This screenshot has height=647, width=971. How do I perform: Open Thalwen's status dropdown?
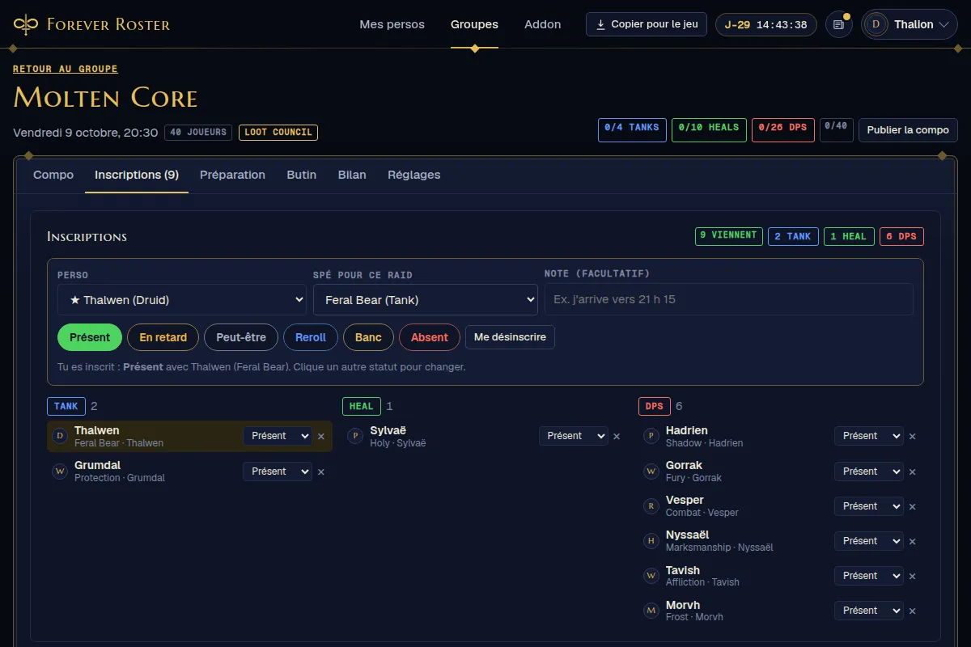coord(278,436)
